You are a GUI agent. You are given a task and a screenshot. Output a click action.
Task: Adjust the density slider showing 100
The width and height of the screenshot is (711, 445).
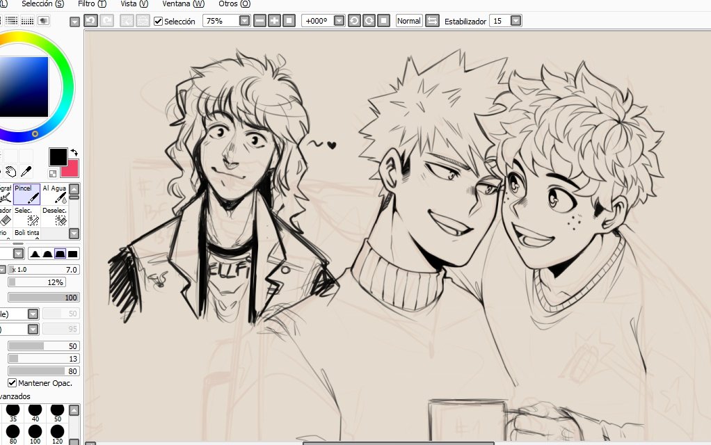click(44, 298)
